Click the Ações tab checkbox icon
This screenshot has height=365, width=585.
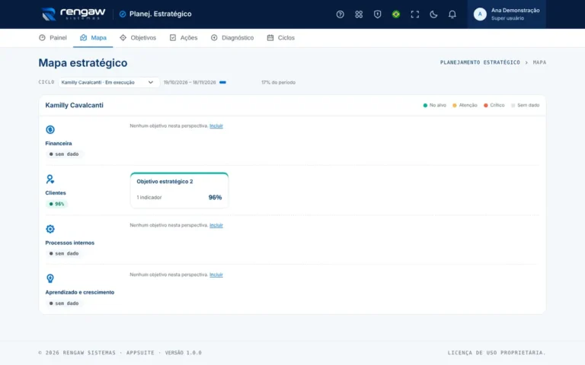[x=173, y=37]
